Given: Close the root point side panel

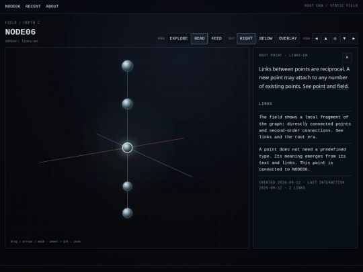Looking at the screenshot, I should [347, 58].
